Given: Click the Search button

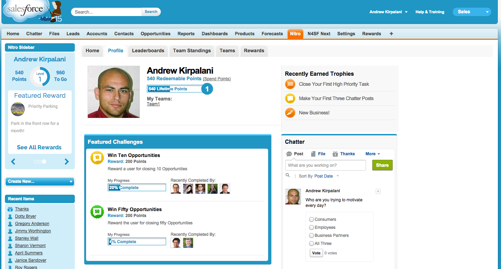Looking at the screenshot, I should pos(151,12).
